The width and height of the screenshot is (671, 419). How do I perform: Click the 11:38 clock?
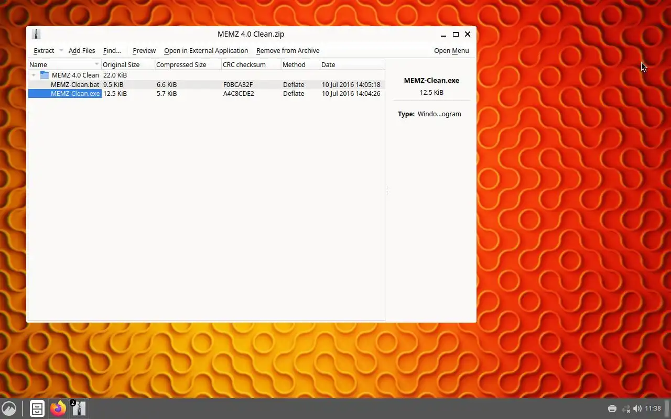[653, 409]
